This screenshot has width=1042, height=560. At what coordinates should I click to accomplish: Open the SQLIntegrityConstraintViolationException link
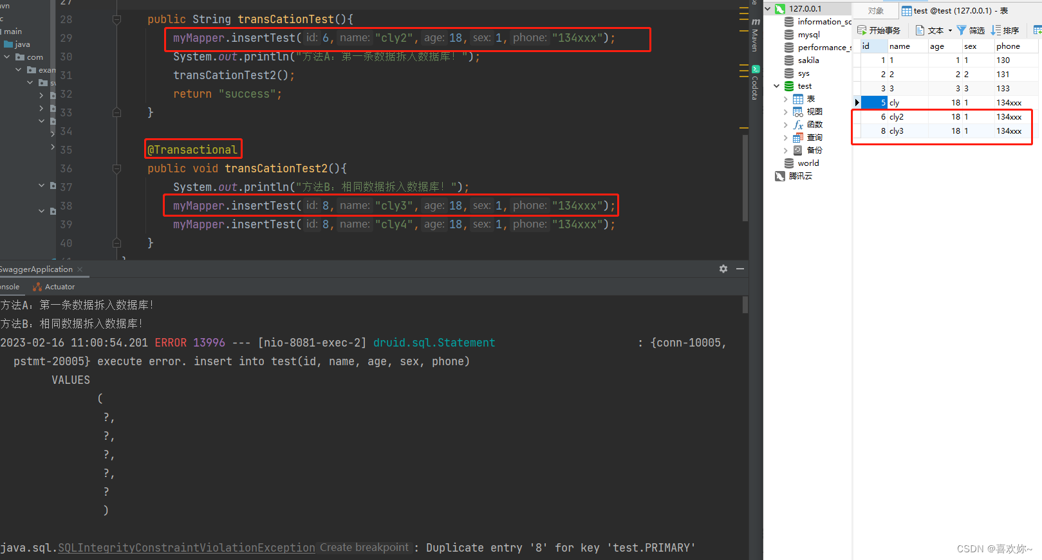187,548
